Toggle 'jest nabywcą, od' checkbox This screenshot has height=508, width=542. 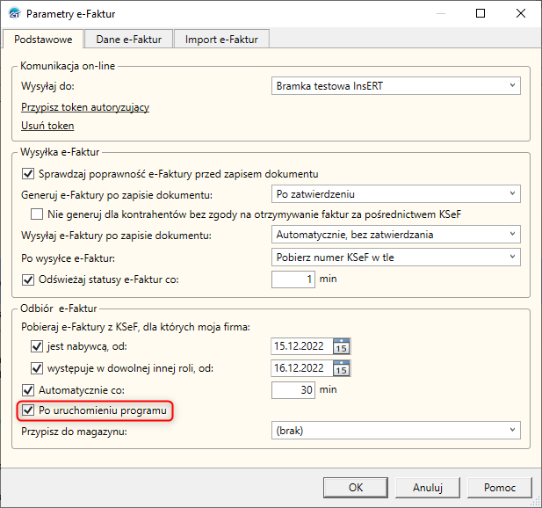click(x=37, y=345)
